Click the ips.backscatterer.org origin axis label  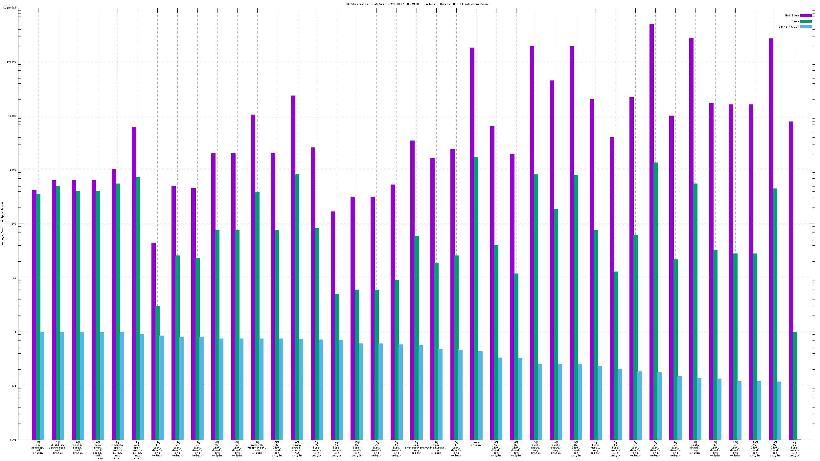pyautogui.click(x=416, y=448)
